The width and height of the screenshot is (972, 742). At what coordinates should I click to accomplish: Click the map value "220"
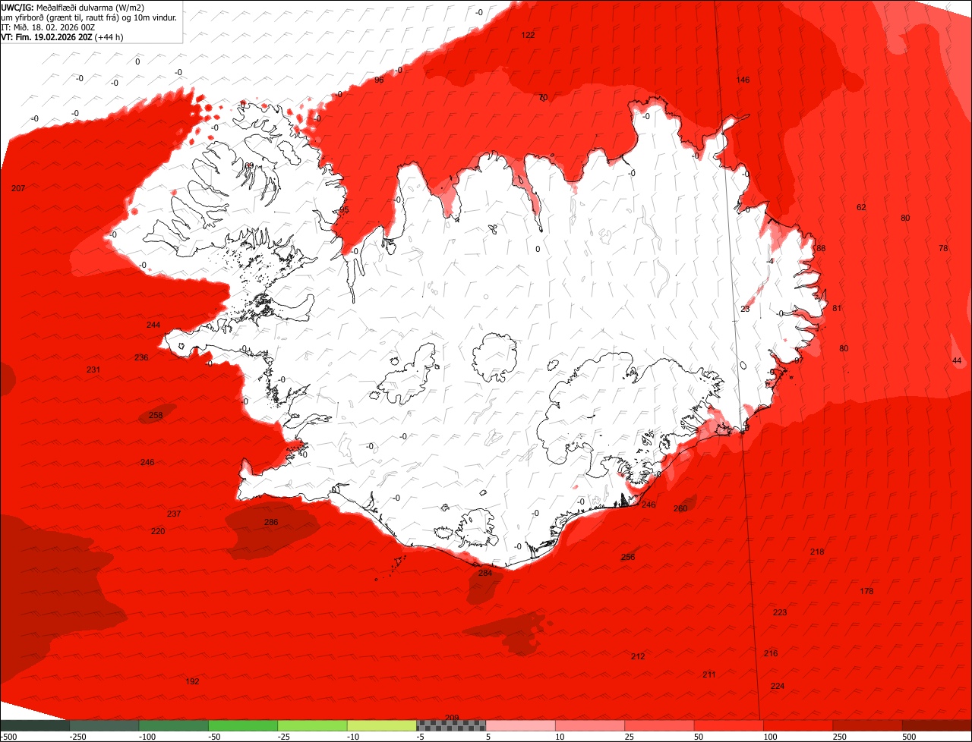[158, 531]
